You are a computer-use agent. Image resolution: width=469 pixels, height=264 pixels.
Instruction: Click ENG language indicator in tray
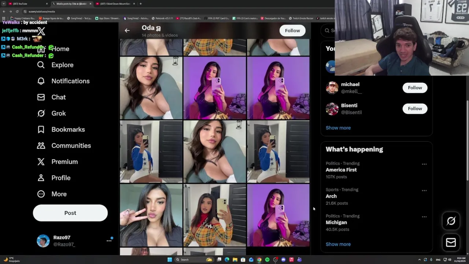point(438,260)
